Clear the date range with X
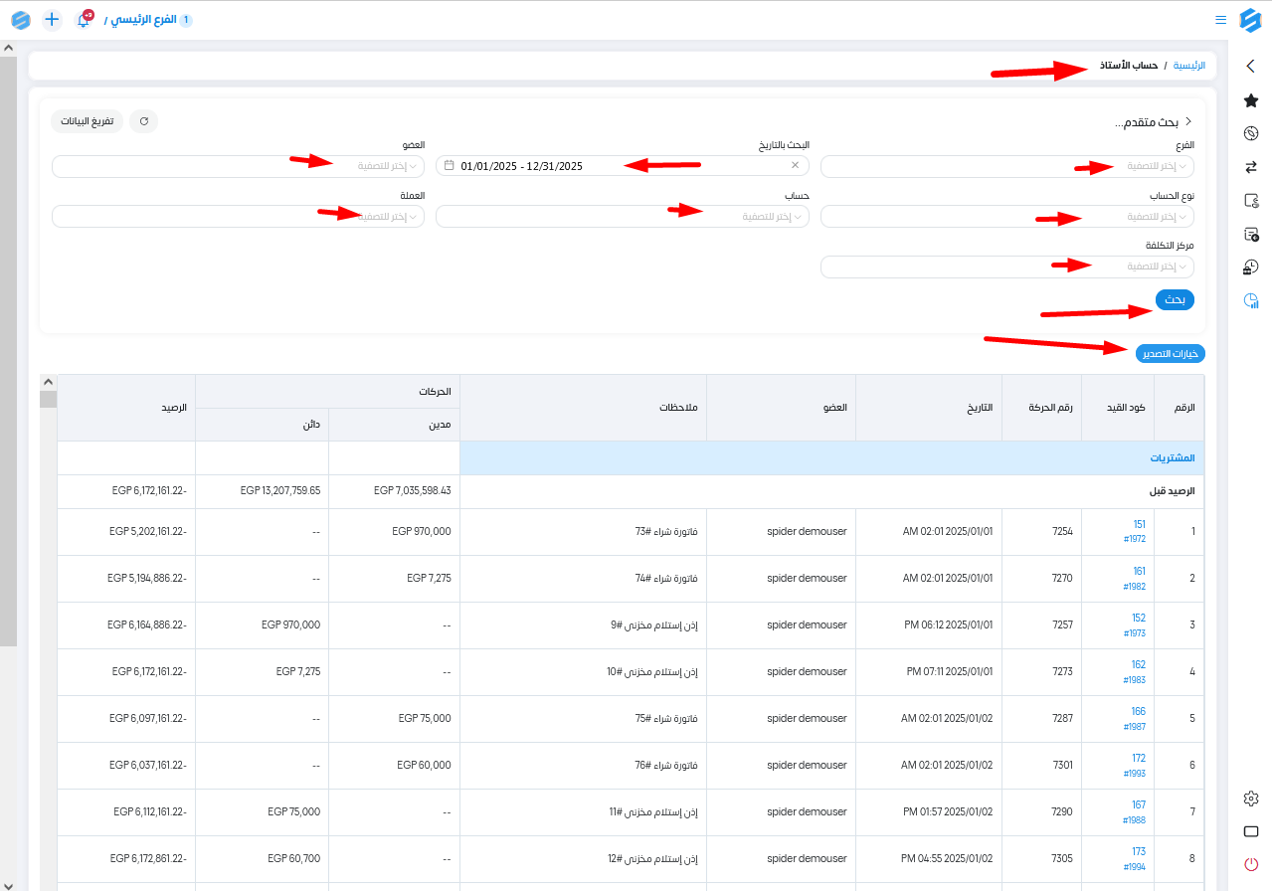 point(795,166)
